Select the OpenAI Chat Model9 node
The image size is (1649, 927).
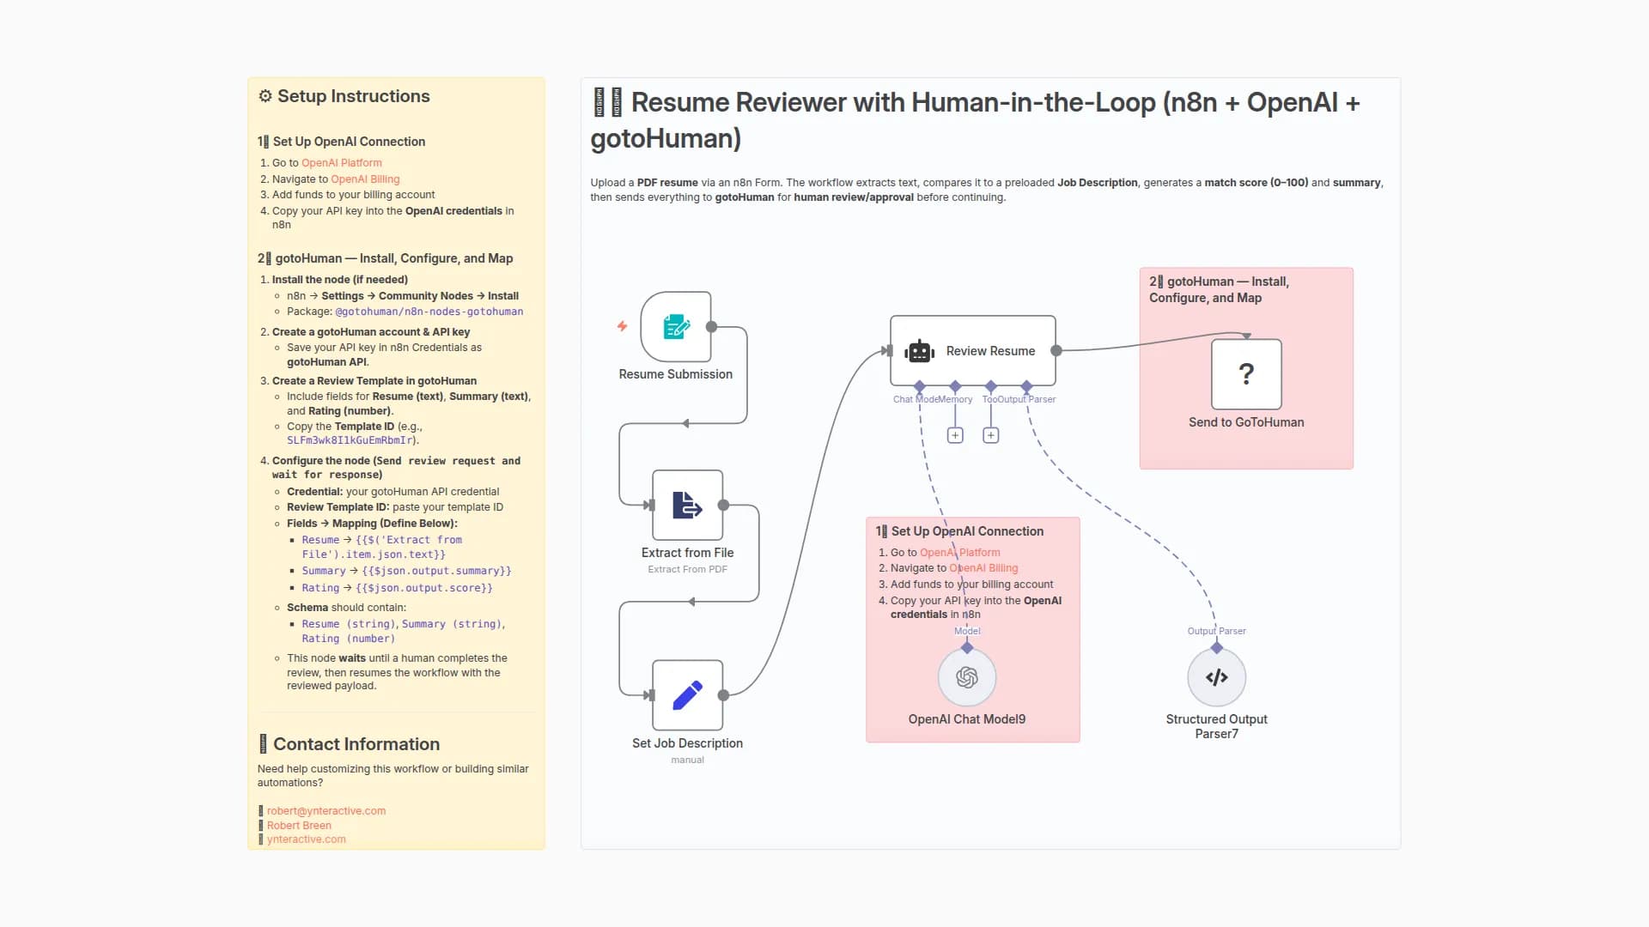pos(966,678)
